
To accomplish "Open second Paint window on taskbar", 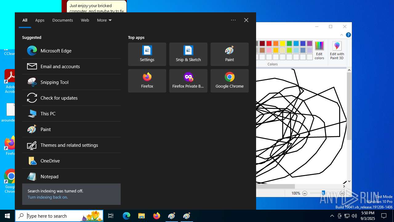I will click(x=187, y=216).
